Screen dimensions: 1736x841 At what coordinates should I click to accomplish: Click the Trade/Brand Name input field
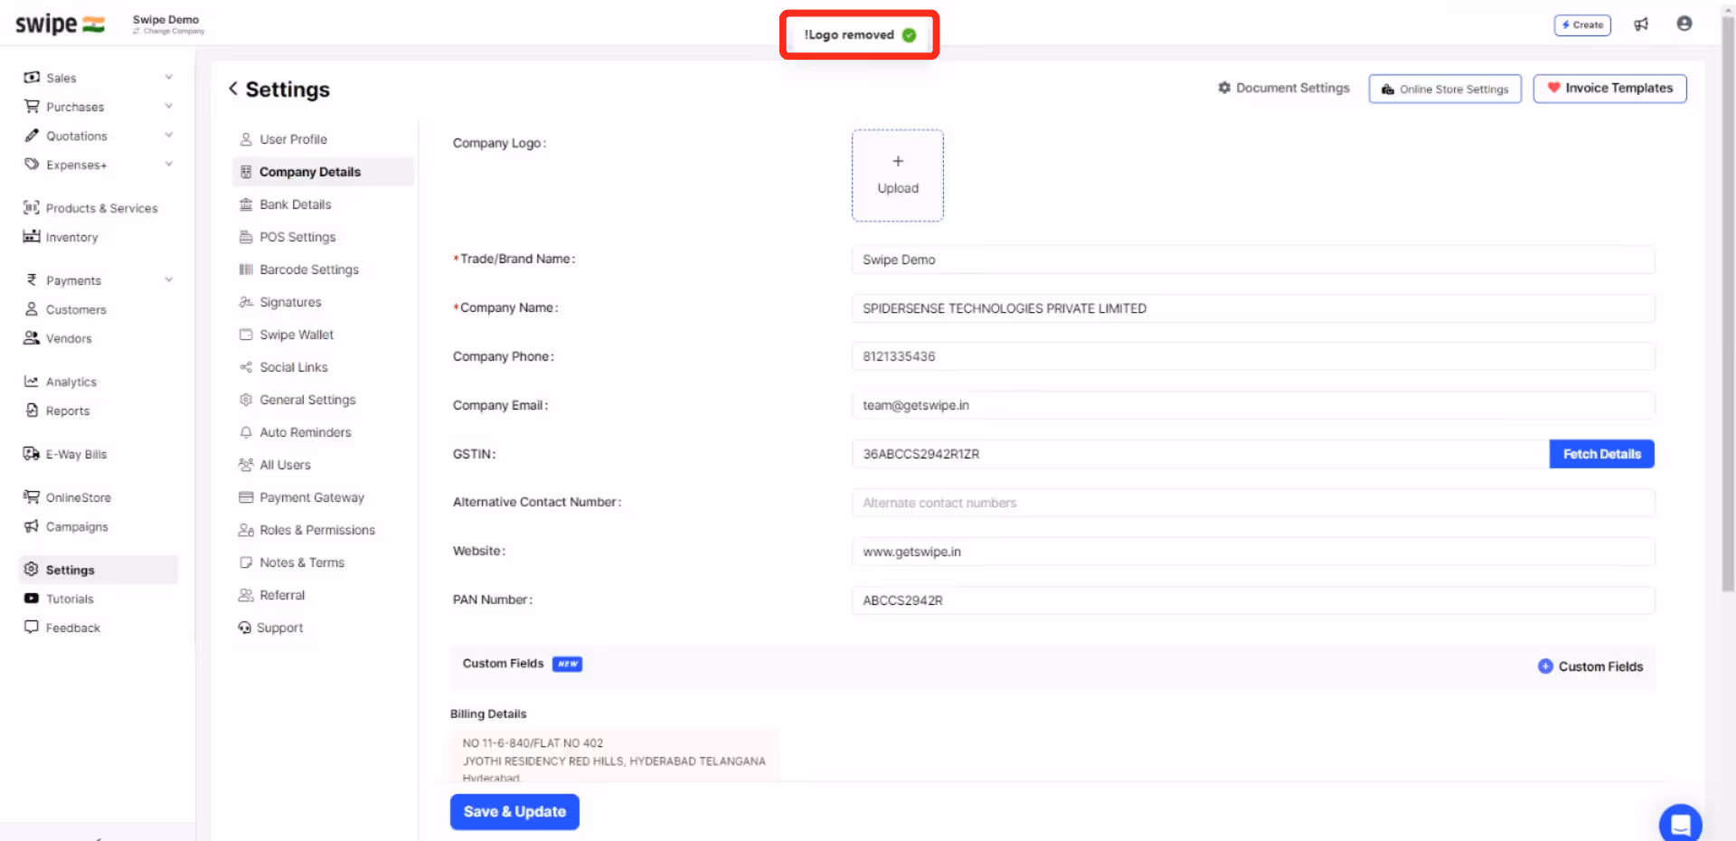pos(1253,260)
